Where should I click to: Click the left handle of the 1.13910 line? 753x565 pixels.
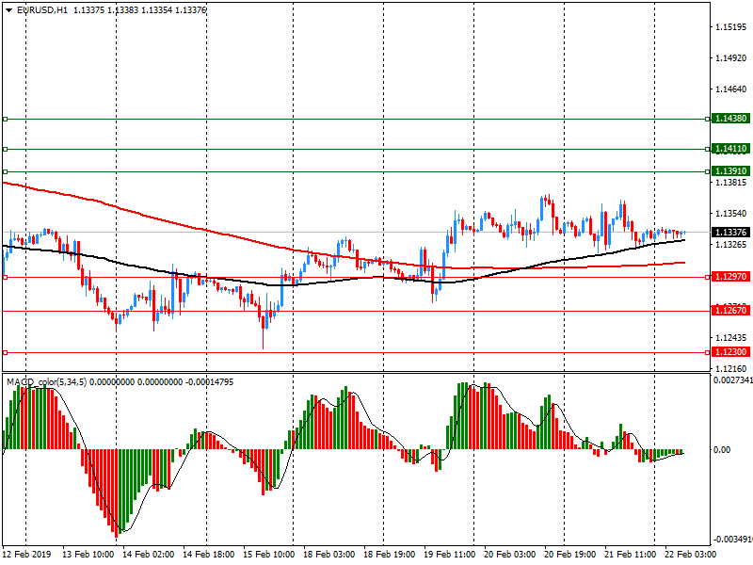[x=5, y=171]
